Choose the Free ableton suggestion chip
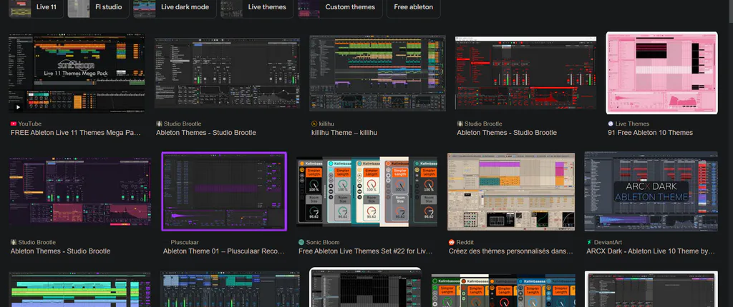Viewport: 733px width, 307px height. click(x=413, y=7)
